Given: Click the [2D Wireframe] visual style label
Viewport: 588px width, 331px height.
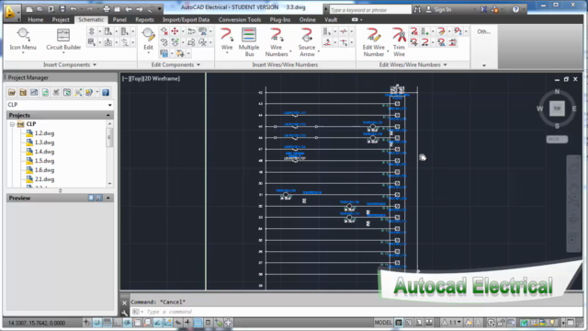Looking at the screenshot, I should (x=161, y=78).
